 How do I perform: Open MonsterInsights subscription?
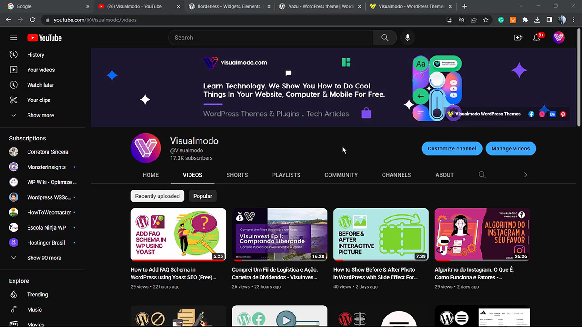(42, 167)
